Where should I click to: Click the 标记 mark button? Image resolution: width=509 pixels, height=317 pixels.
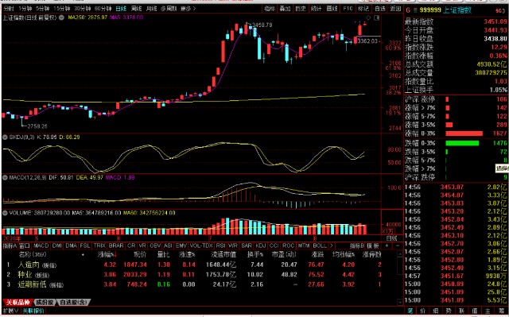click(x=363, y=9)
